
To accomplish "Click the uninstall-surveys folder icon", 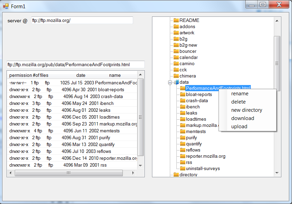I will click(183, 168).
